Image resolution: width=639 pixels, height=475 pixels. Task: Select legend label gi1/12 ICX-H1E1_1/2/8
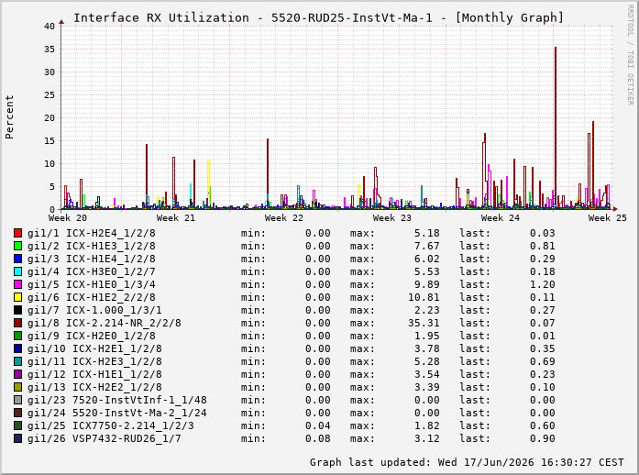tap(94, 374)
